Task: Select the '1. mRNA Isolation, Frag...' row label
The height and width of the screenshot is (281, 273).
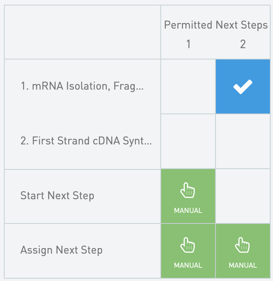Action: coord(82,86)
